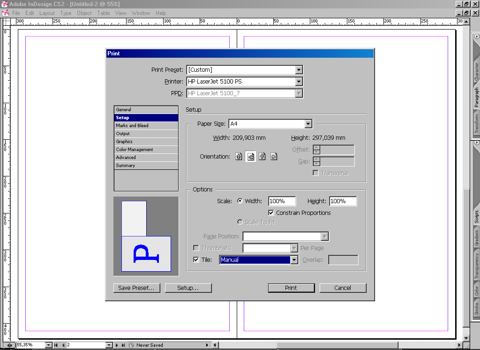Click the vertical scrollbar up arrow

coord(466,22)
